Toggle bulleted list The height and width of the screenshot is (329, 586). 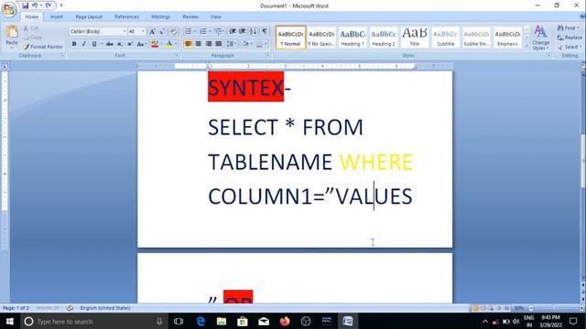(188, 32)
